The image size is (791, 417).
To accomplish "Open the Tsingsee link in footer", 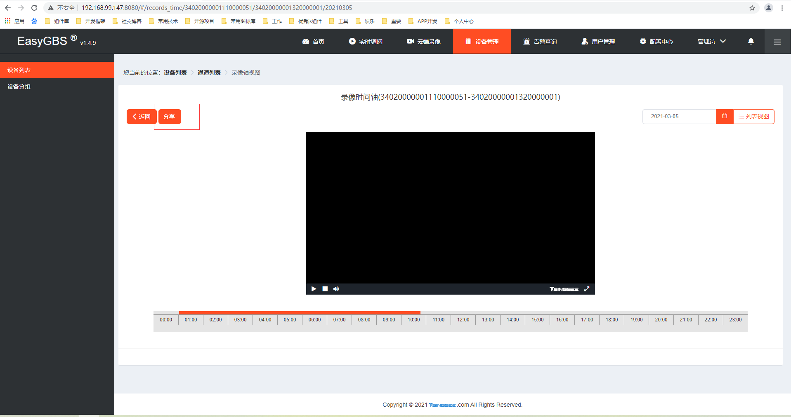I will click(x=442, y=405).
